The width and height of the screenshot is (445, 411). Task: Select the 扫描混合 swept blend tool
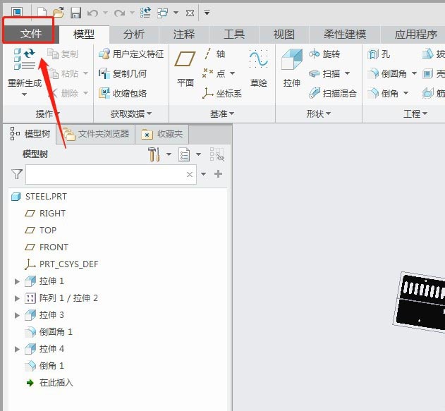(333, 93)
